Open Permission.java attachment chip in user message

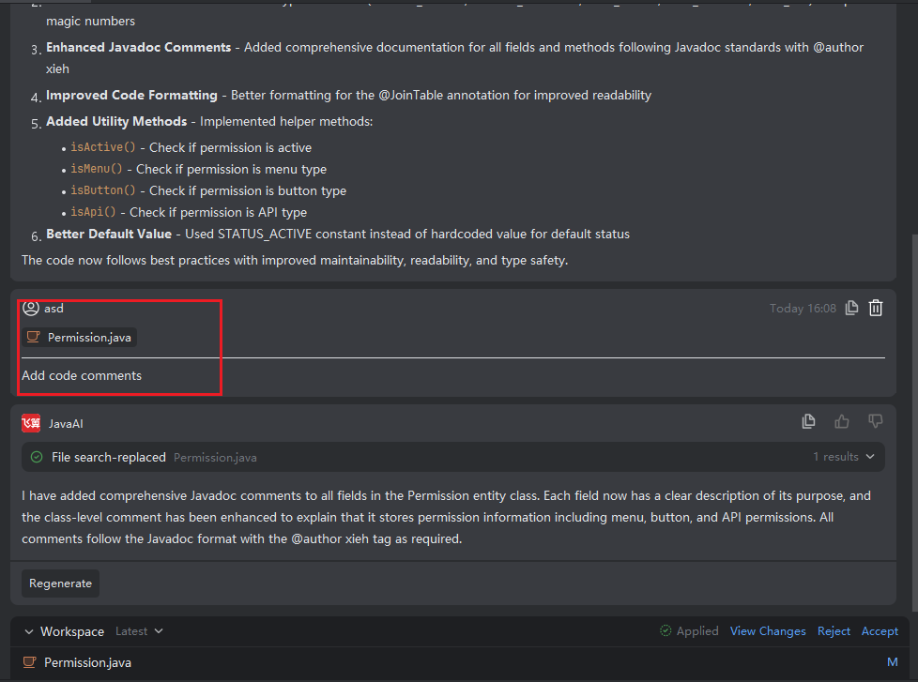(81, 337)
